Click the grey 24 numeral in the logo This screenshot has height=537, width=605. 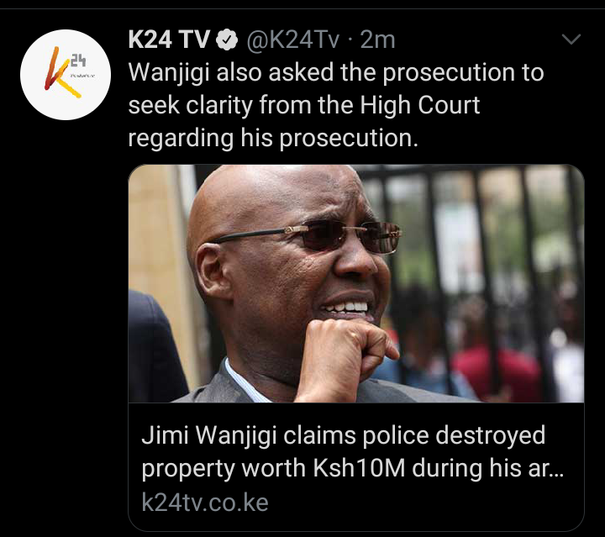click(78, 61)
